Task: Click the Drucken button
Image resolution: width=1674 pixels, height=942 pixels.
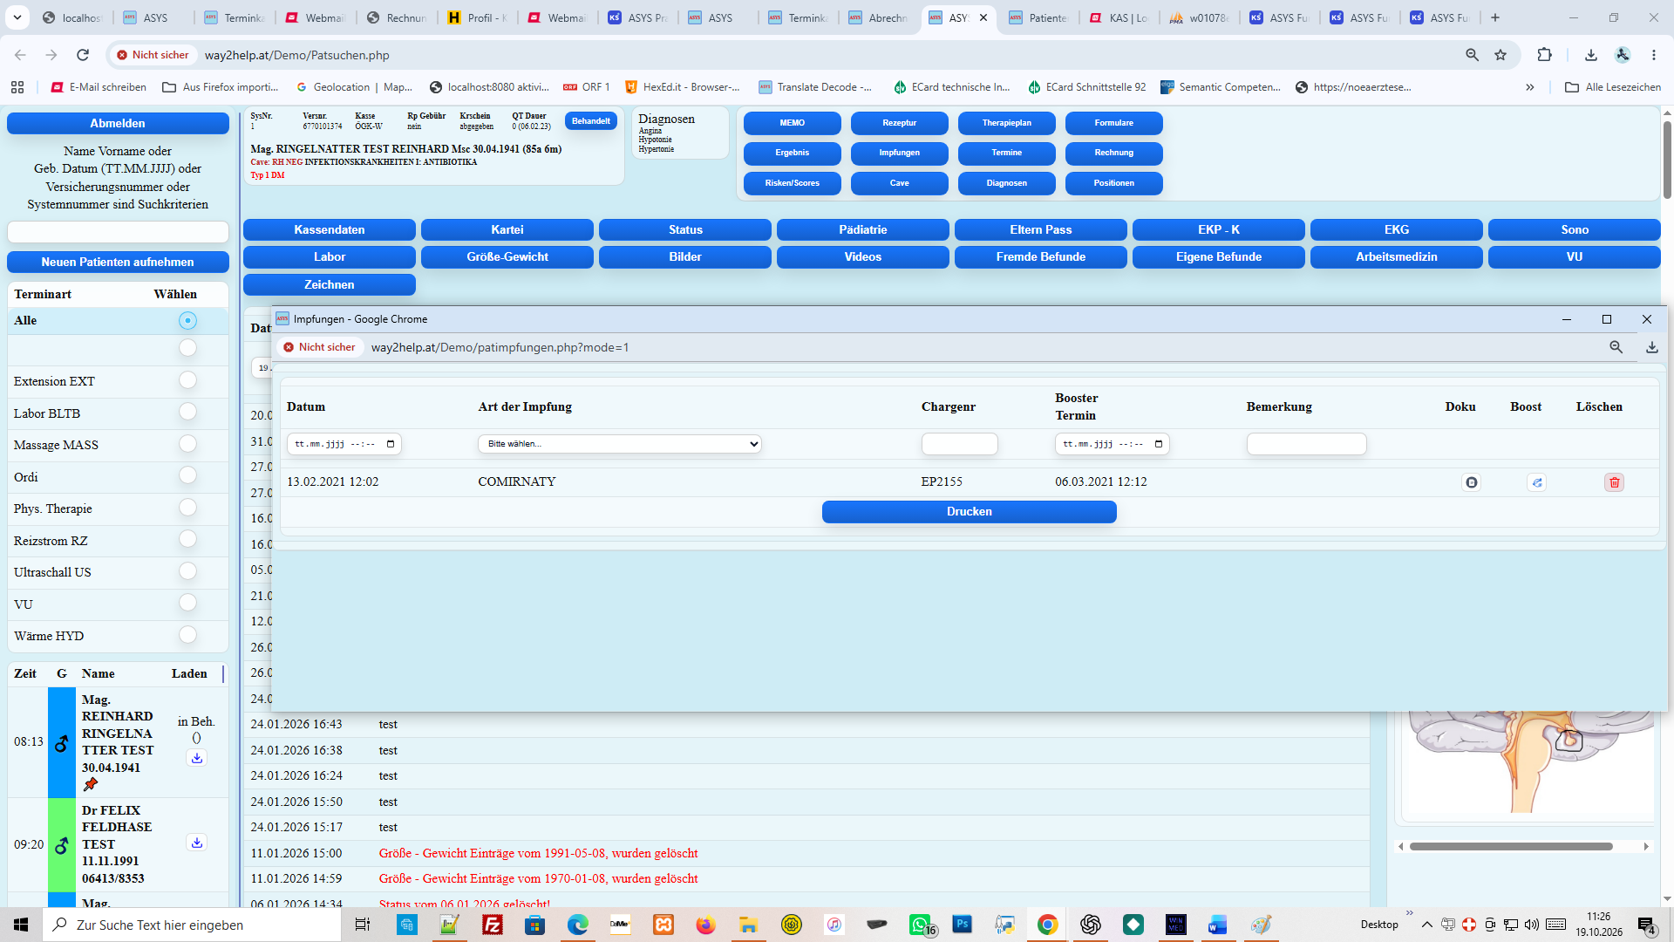Action: tap(970, 512)
